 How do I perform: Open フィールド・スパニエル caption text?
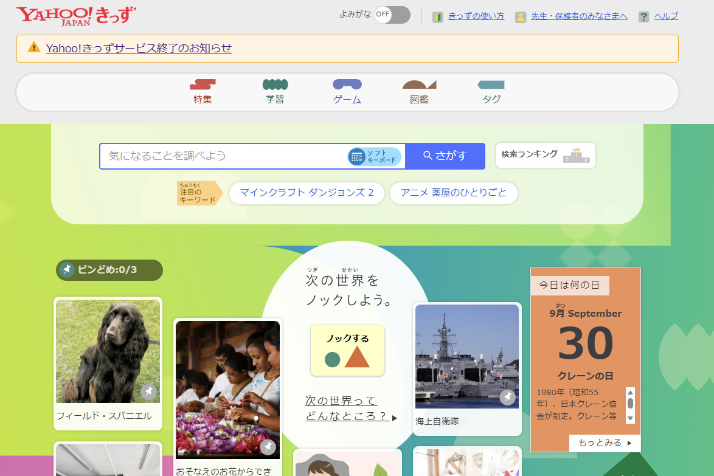pyautogui.click(x=104, y=415)
